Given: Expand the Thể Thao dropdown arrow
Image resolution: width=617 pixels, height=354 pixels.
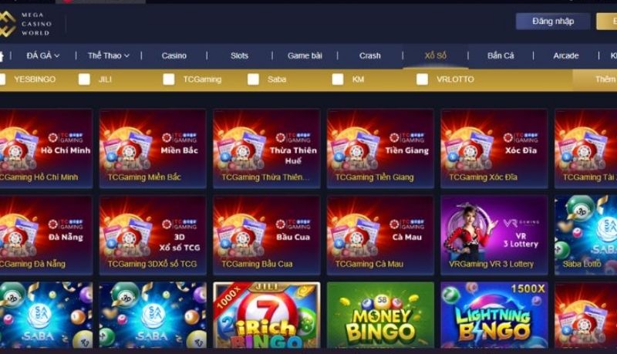Looking at the screenshot, I should tap(126, 56).
